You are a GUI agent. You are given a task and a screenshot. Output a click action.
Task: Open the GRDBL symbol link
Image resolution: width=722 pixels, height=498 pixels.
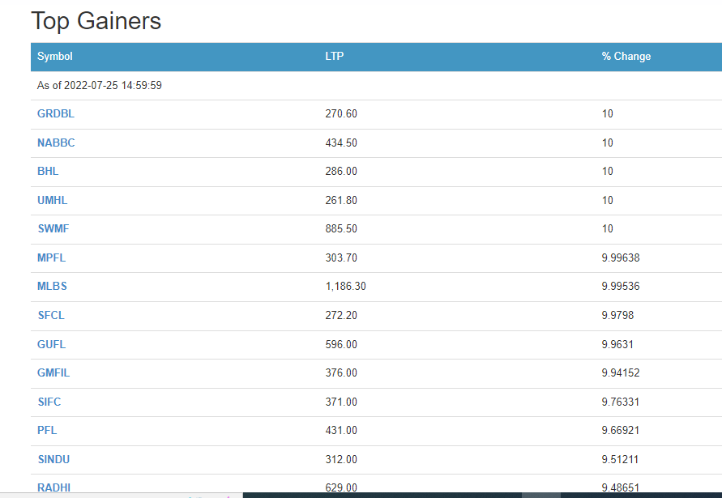pyautogui.click(x=56, y=114)
